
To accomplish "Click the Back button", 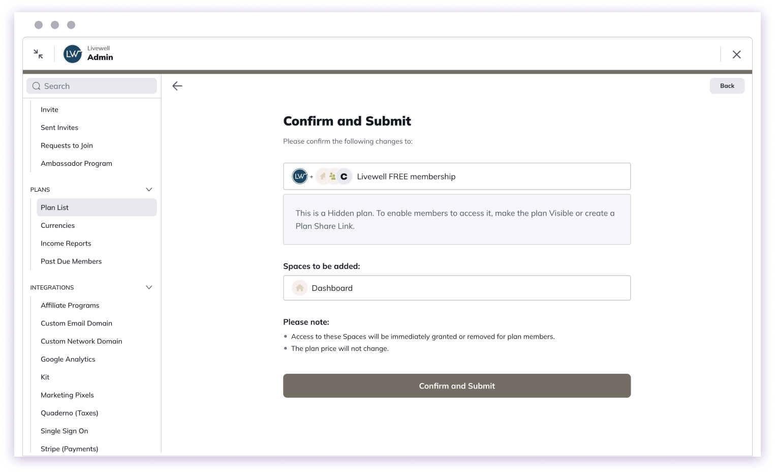I will 727,85.
